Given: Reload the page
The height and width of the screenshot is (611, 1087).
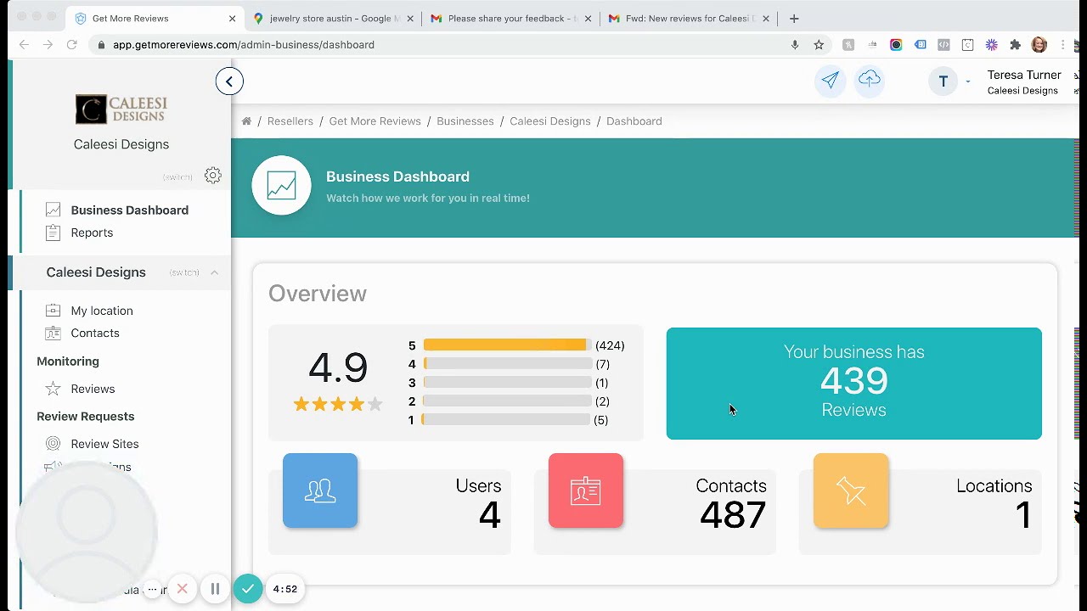Looking at the screenshot, I should click(72, 45).
